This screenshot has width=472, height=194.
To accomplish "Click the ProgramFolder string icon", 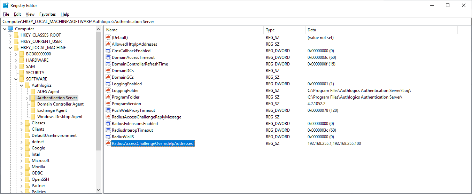I will 108,97.
